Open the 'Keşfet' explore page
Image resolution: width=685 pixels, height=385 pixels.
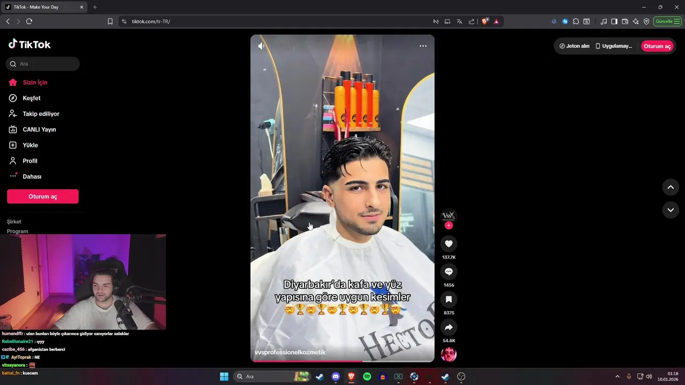32,98
